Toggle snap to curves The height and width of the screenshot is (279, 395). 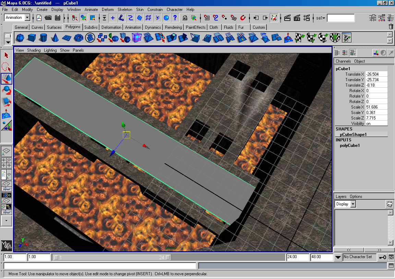click(x=216, y=18)
